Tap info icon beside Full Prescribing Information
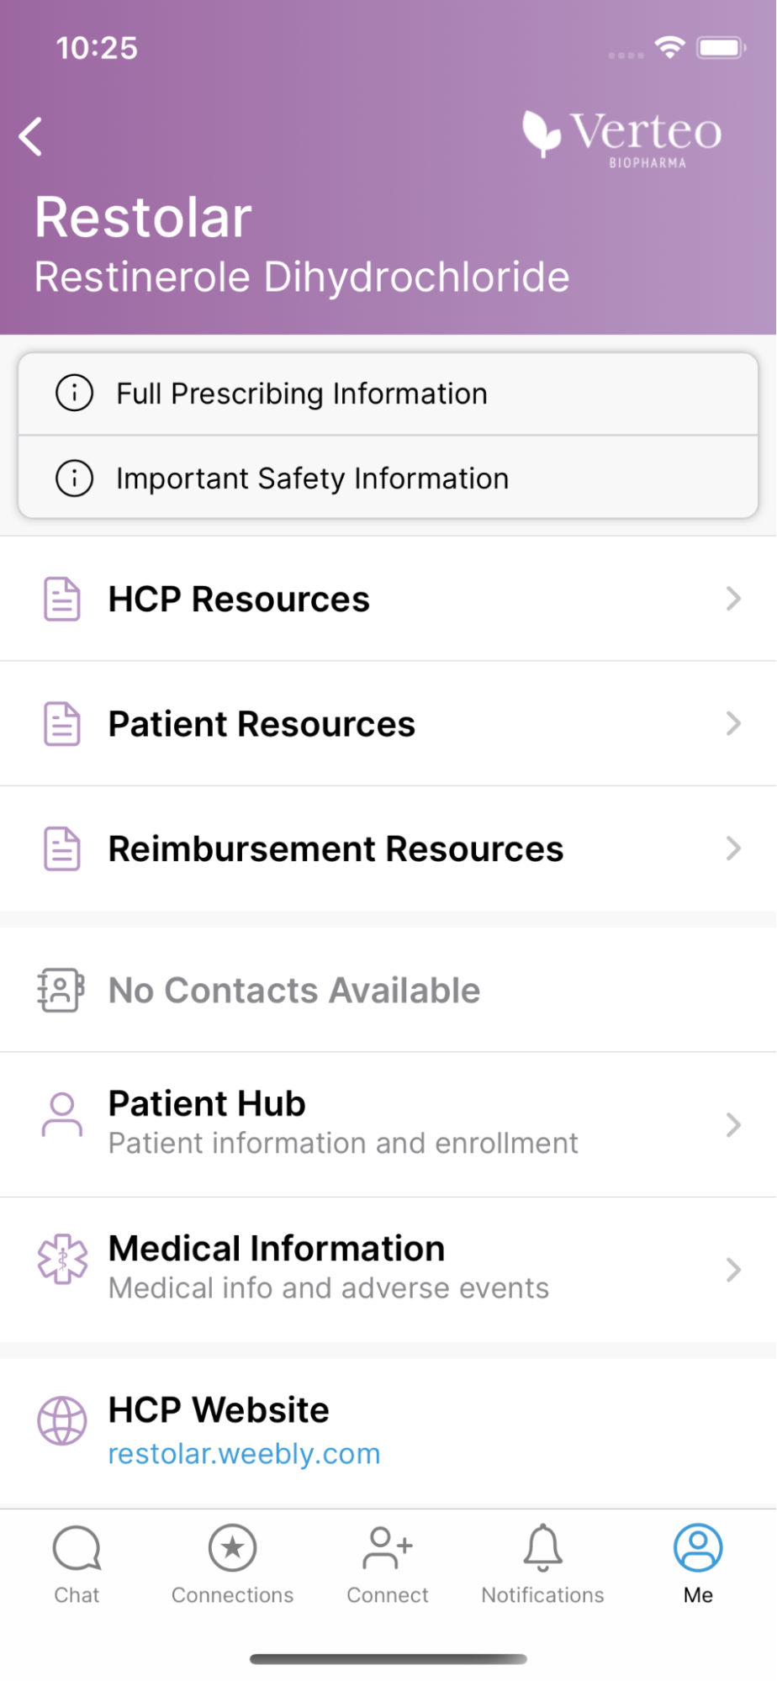 coord(74,393)
